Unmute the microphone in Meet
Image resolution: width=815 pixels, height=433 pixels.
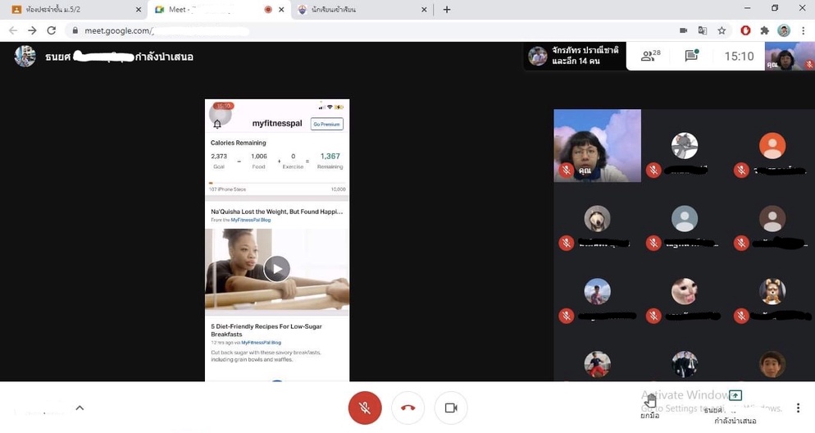[x=365, y=408]
